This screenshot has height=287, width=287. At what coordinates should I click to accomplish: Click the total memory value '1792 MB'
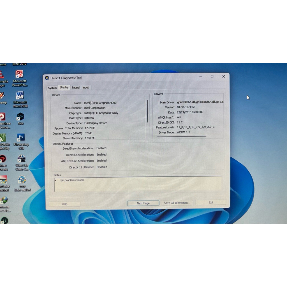click(x=90, y=128)
